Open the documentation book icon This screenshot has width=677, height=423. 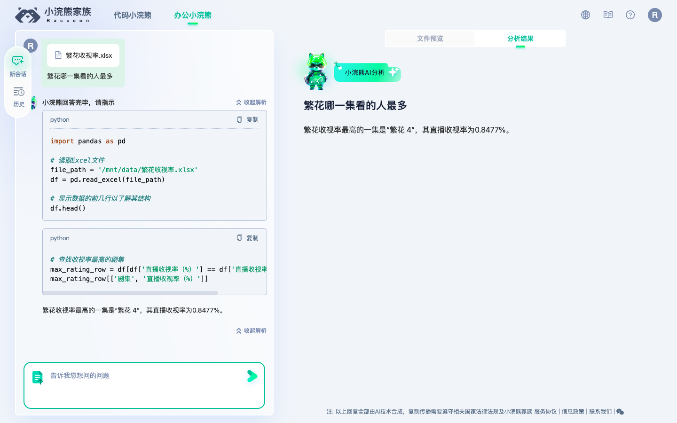click(x=607, y=15)
